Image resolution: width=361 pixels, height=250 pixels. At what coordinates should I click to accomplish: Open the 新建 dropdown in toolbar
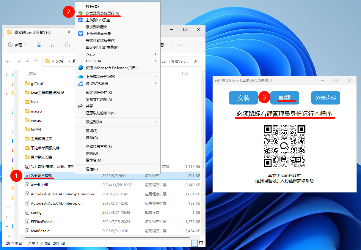(x=17, y=45)
